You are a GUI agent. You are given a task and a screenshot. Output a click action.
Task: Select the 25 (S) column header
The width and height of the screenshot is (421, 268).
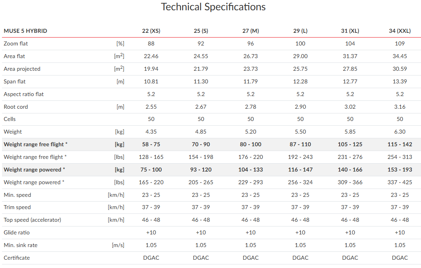201,31
